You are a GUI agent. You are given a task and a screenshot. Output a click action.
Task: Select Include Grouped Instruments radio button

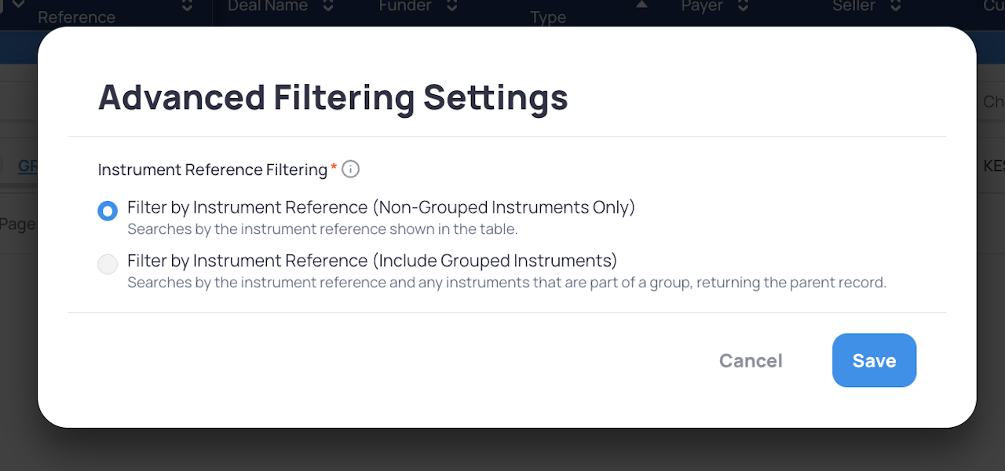point(108,265)
